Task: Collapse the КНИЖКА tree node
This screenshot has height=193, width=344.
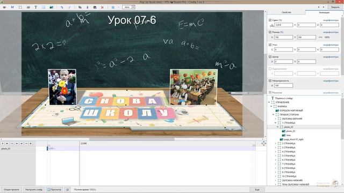Action: (x=271, y=106)
